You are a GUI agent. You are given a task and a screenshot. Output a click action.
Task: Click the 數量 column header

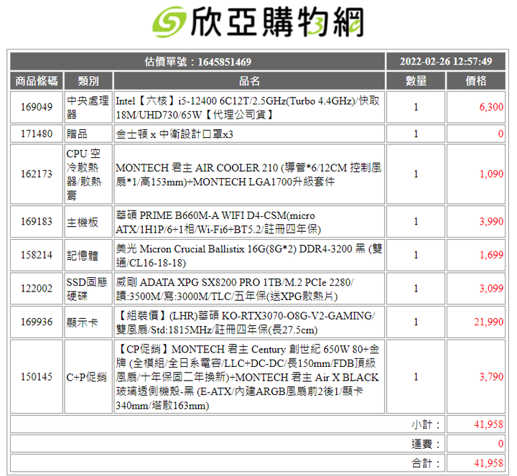(x=416, y=80)
